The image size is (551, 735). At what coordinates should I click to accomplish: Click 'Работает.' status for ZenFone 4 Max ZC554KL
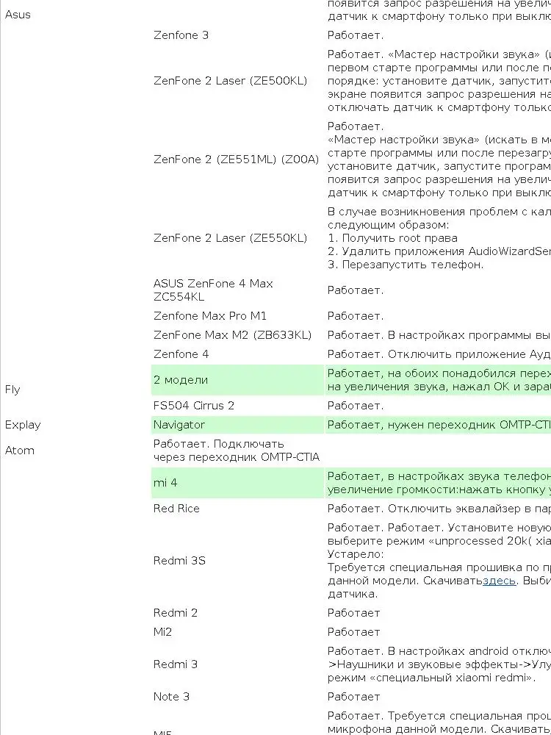point(356,290)
